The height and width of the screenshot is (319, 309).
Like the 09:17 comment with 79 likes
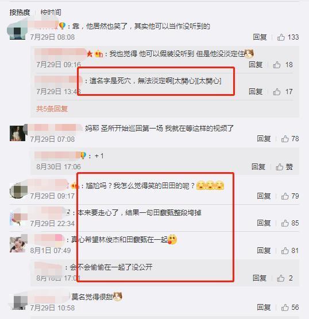[285, 196]
